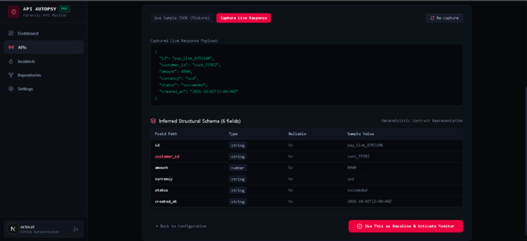Click the Inferred Structural Schema stack icon
This screenshot has width=527, height=241.
click(153, 121)
